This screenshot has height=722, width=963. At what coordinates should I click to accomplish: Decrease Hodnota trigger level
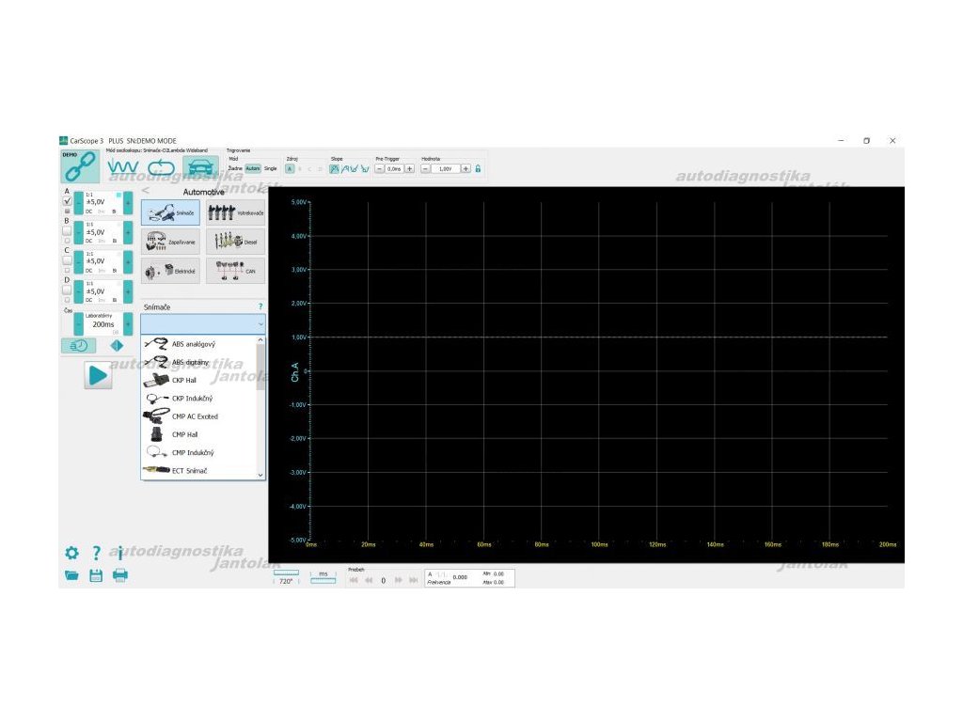425,169
